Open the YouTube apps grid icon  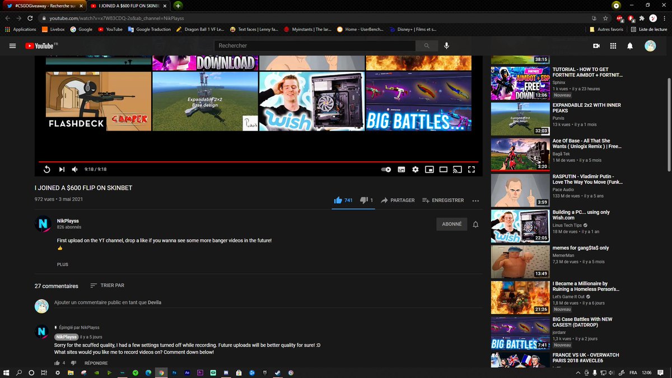click(613, 46)
